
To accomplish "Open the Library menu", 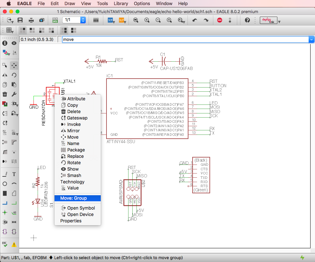I will pyautogui.click(x=121, y=4).
